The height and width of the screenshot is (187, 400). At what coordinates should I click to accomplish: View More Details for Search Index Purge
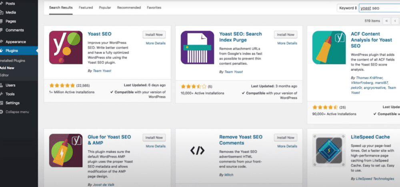coord(287,43)
